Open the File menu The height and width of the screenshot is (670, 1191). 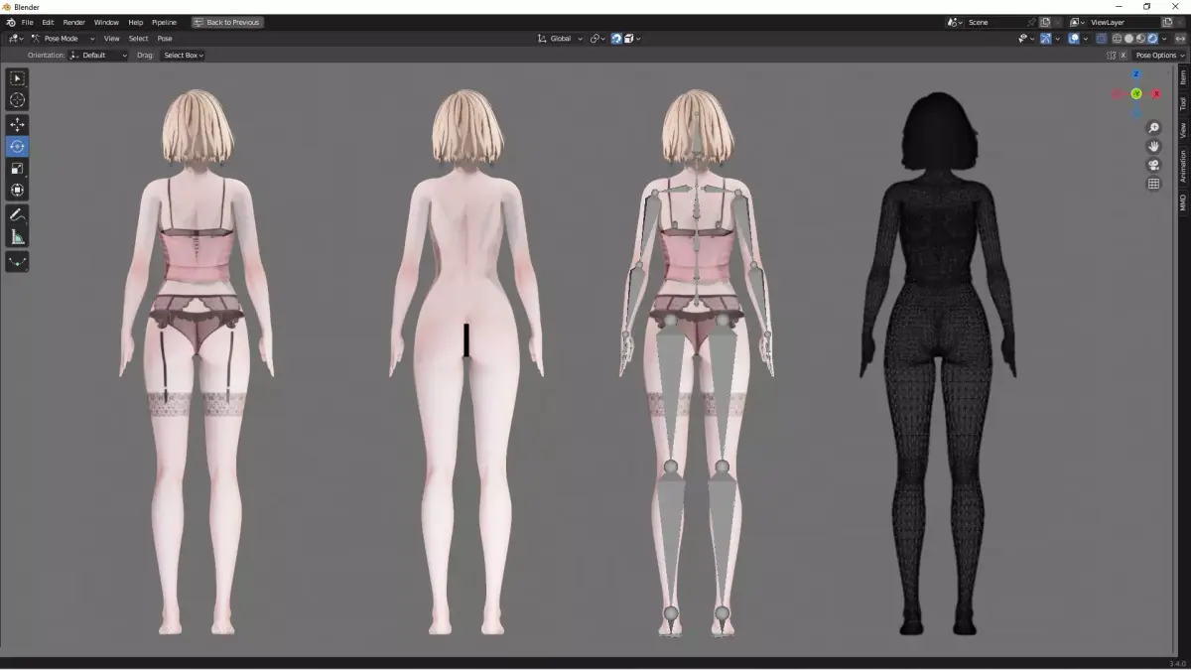tap(27, 22)
